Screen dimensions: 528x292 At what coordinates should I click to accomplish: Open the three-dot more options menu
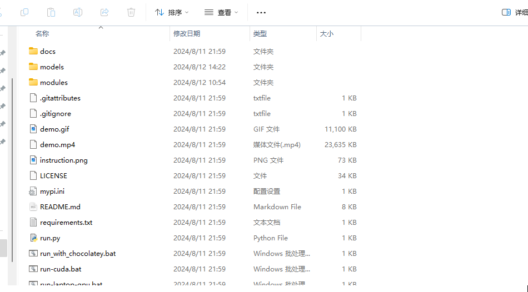pyautogui.click(x=261, y=12)
